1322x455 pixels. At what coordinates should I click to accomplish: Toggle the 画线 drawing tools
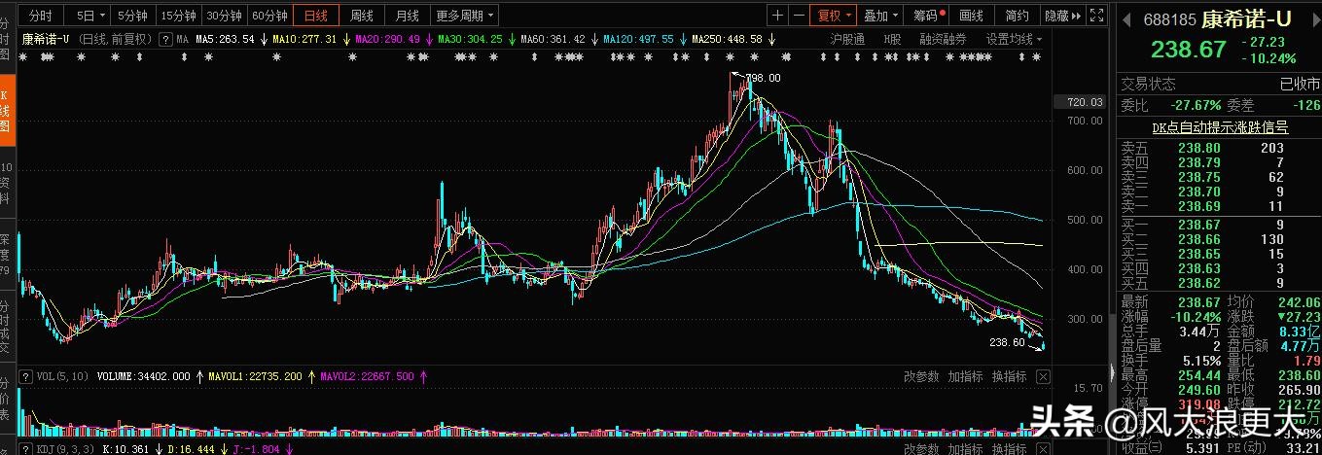point(971,16)
